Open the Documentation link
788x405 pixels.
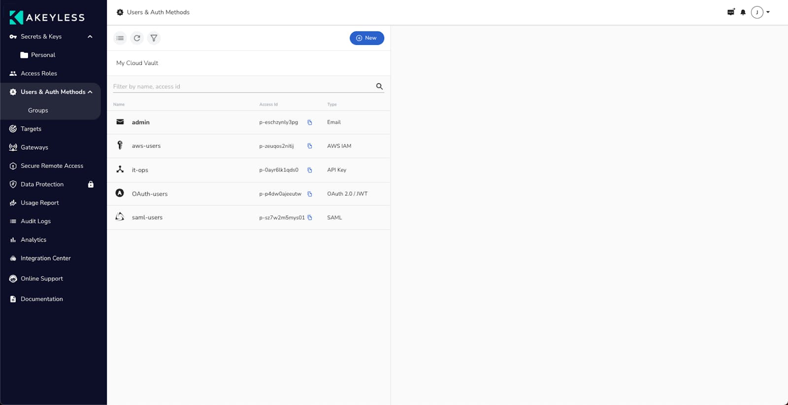click(x=41, y=299)
